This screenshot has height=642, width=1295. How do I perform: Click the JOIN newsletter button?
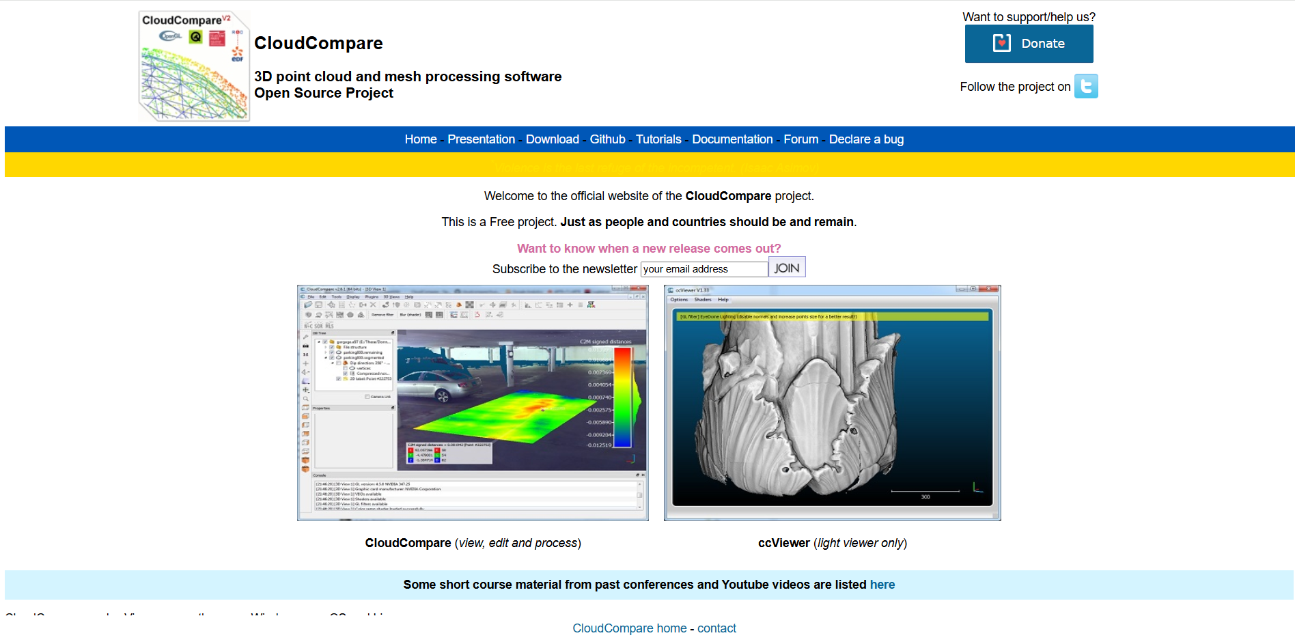[787, 268]
